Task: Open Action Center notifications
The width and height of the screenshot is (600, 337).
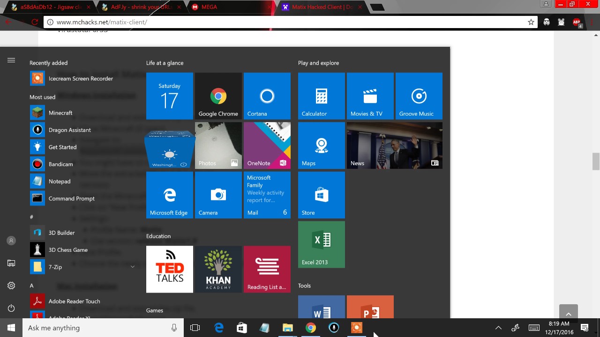Action: click(x=585, y=328)
